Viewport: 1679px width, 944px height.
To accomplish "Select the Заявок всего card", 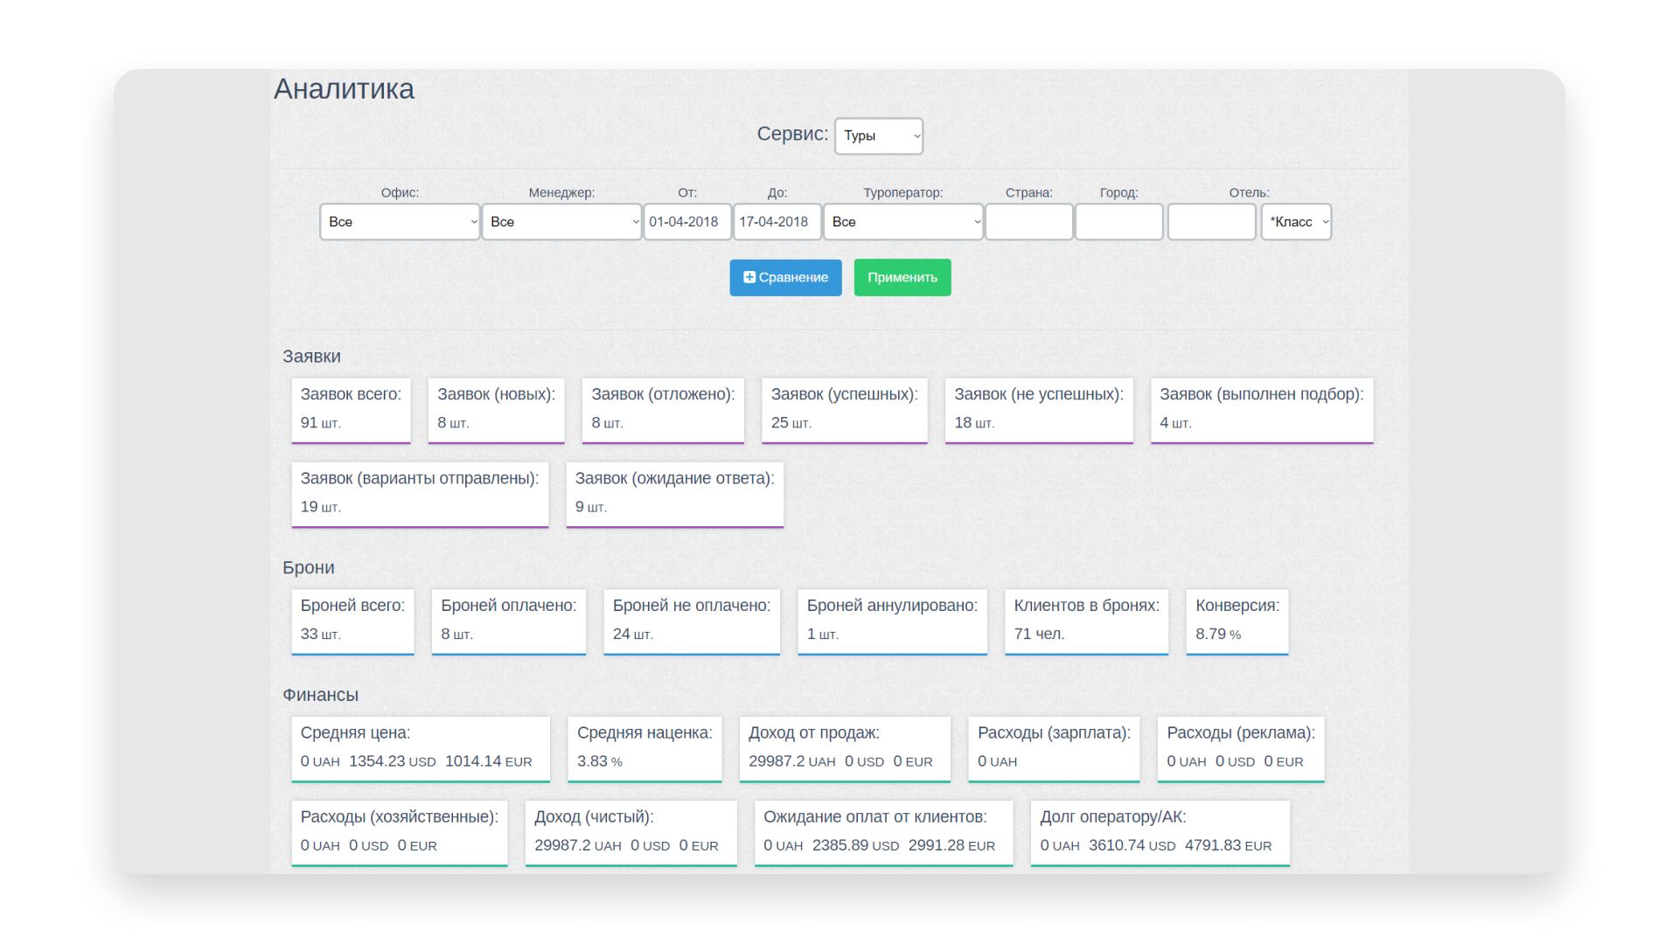I will [x=351, y=409].
